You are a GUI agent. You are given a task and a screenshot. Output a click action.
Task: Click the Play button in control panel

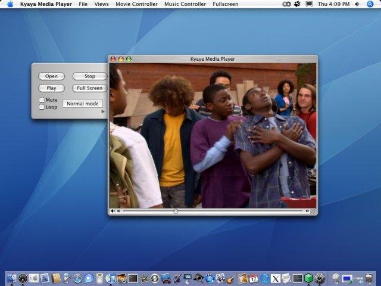coord(52,88)
